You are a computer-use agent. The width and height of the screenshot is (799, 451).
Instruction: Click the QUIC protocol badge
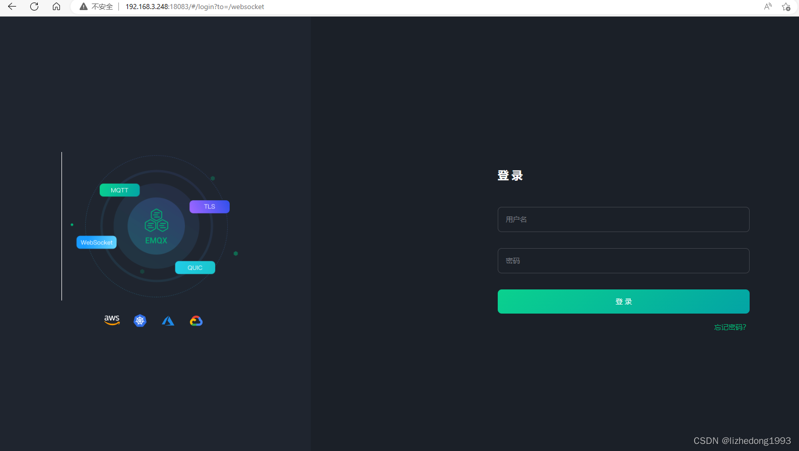pos(195,268)
